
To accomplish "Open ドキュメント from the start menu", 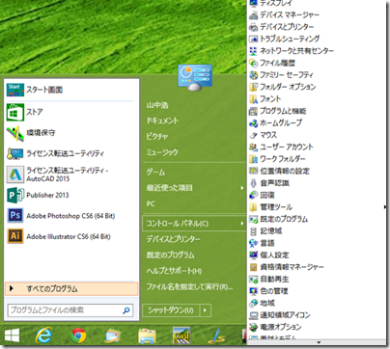I will click(162, 121).
